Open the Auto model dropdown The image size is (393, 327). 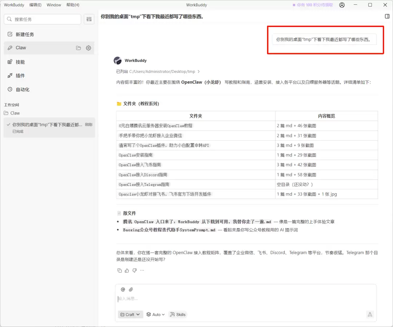[x=155, y=315]
